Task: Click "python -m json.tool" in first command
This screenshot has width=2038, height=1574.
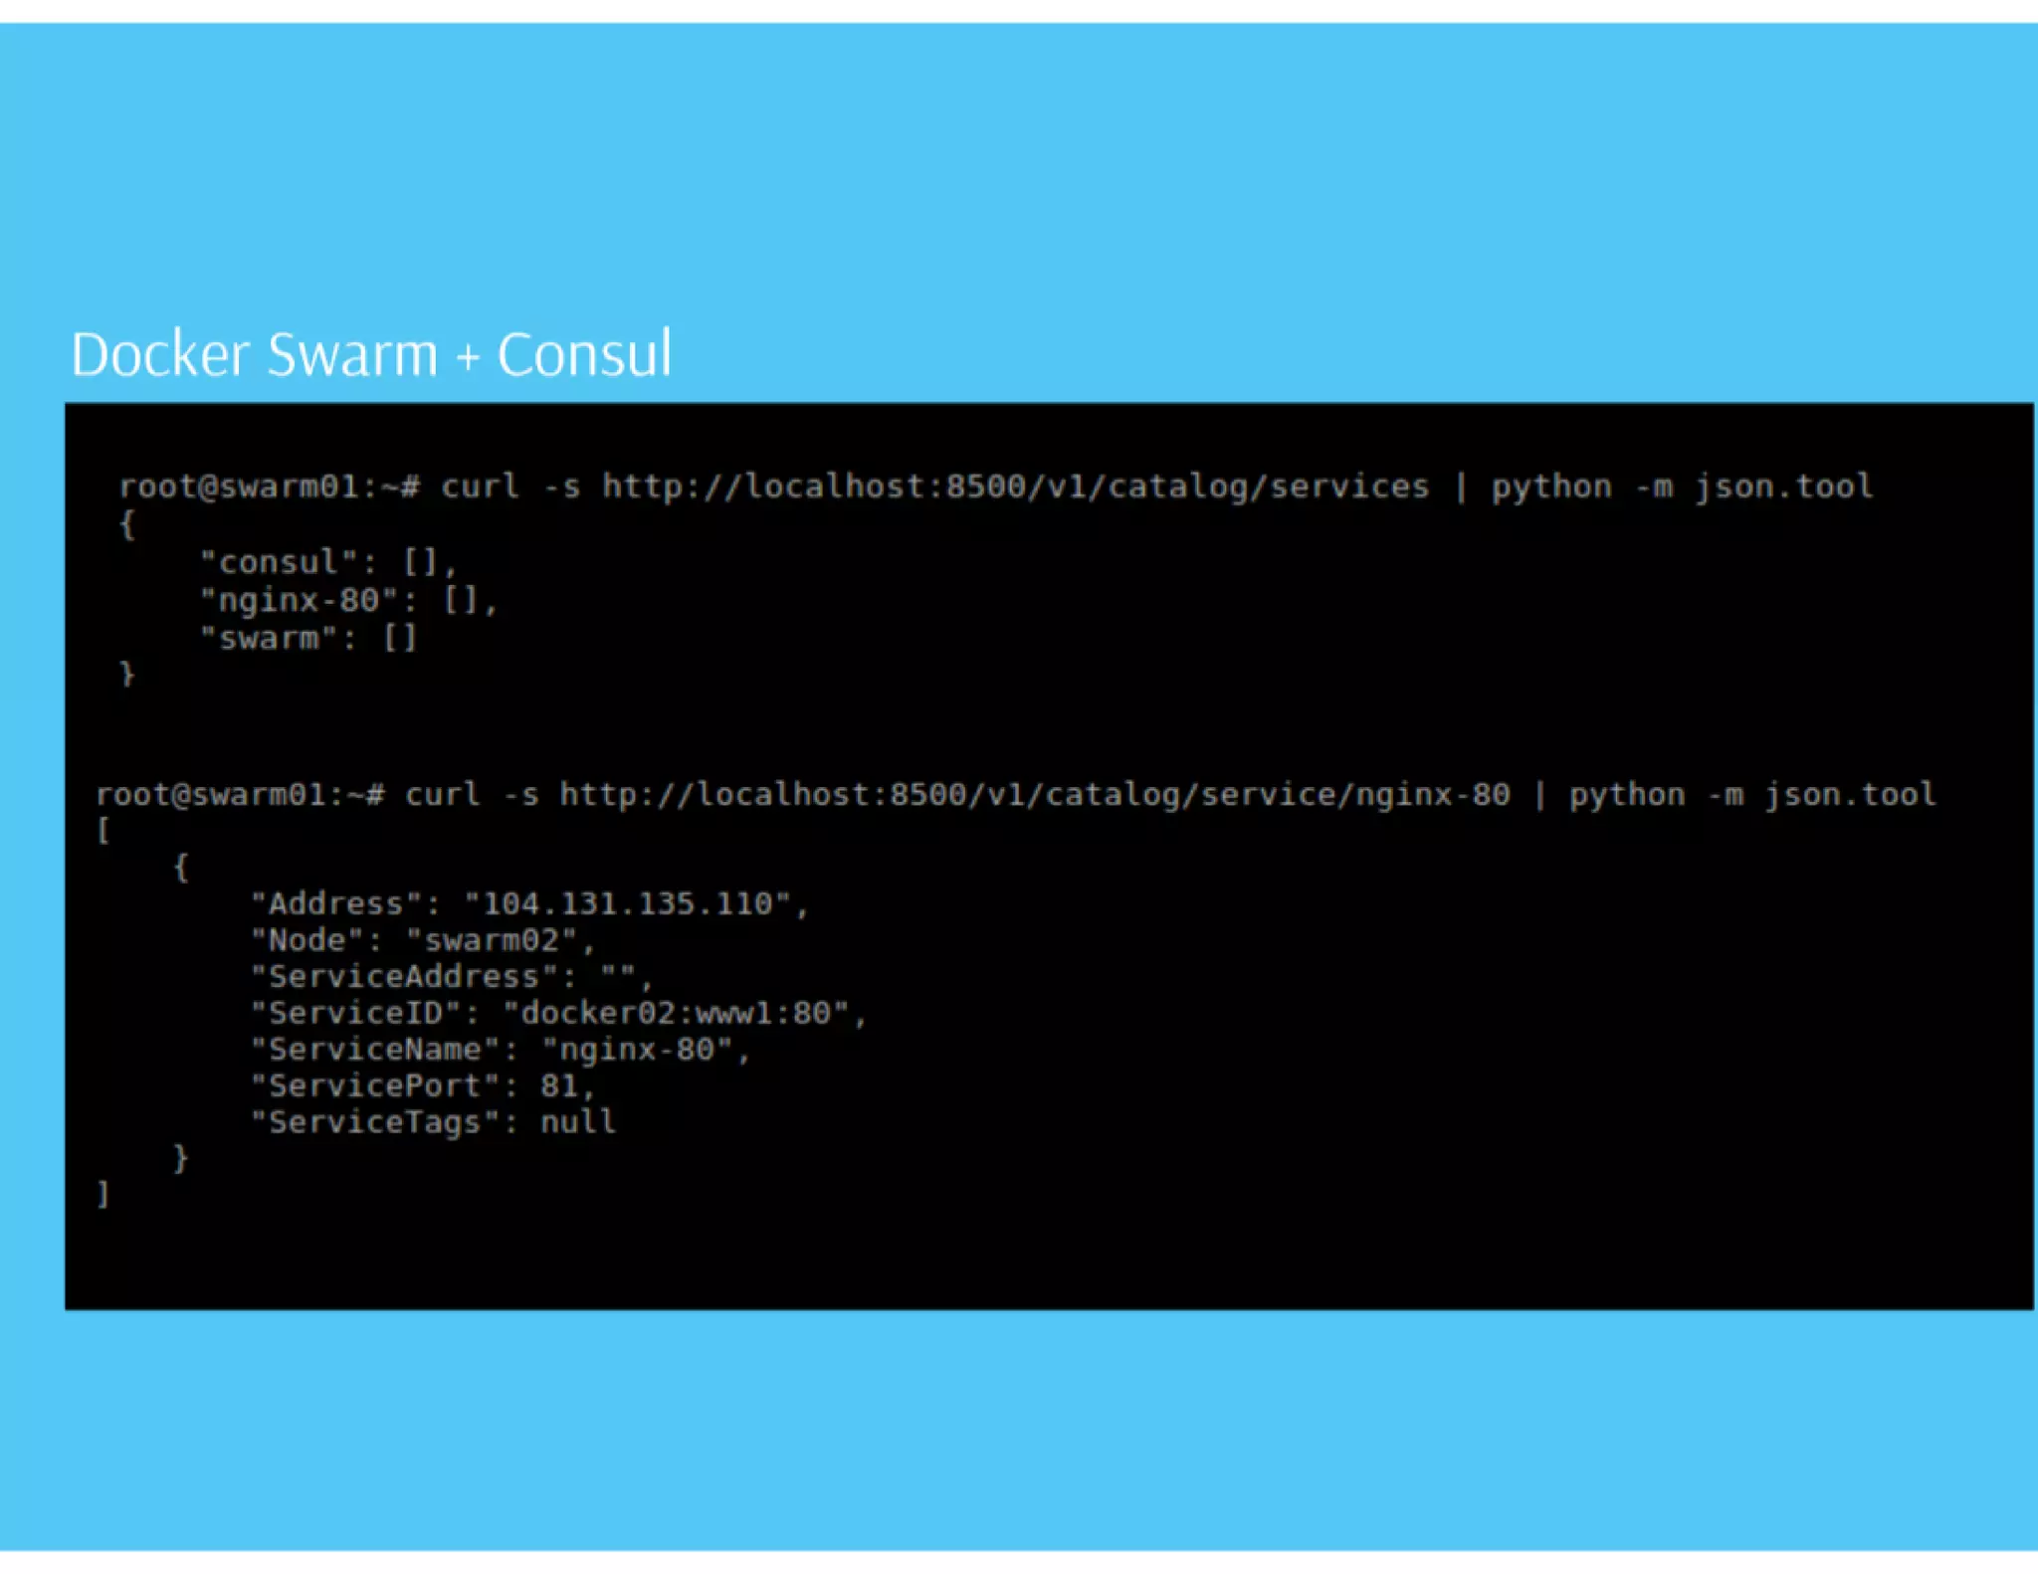Action: click(x=1682, y=487)
